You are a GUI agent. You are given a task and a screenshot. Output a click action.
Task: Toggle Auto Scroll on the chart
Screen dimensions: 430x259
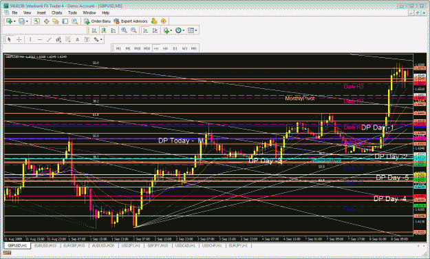(145, 30)
